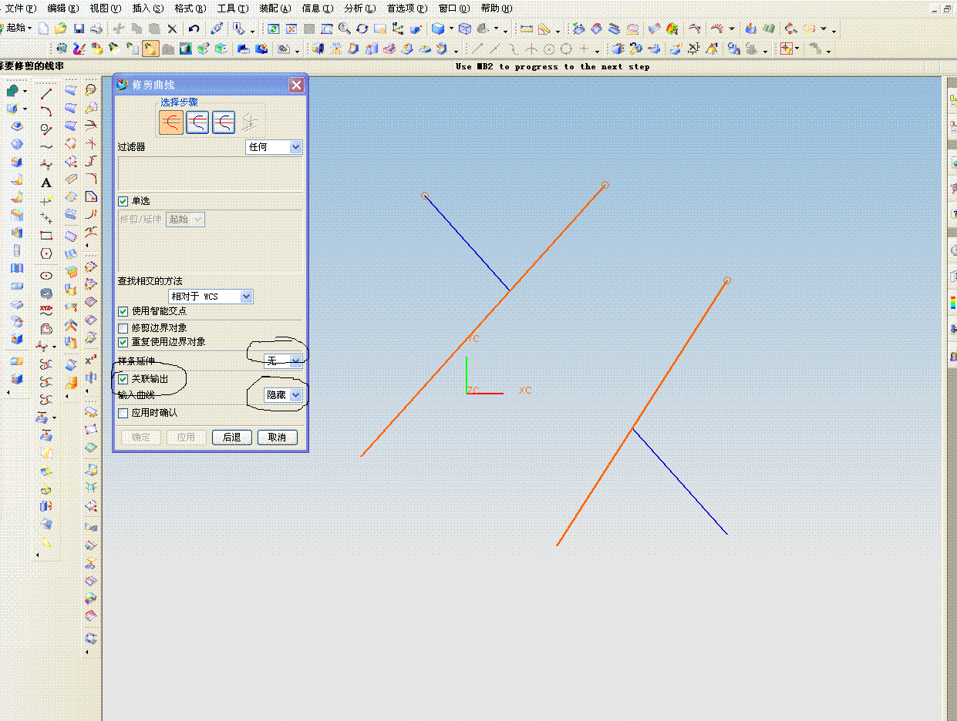
Task: Select the Text 'A' tool
Action: [x=46, y=183]
